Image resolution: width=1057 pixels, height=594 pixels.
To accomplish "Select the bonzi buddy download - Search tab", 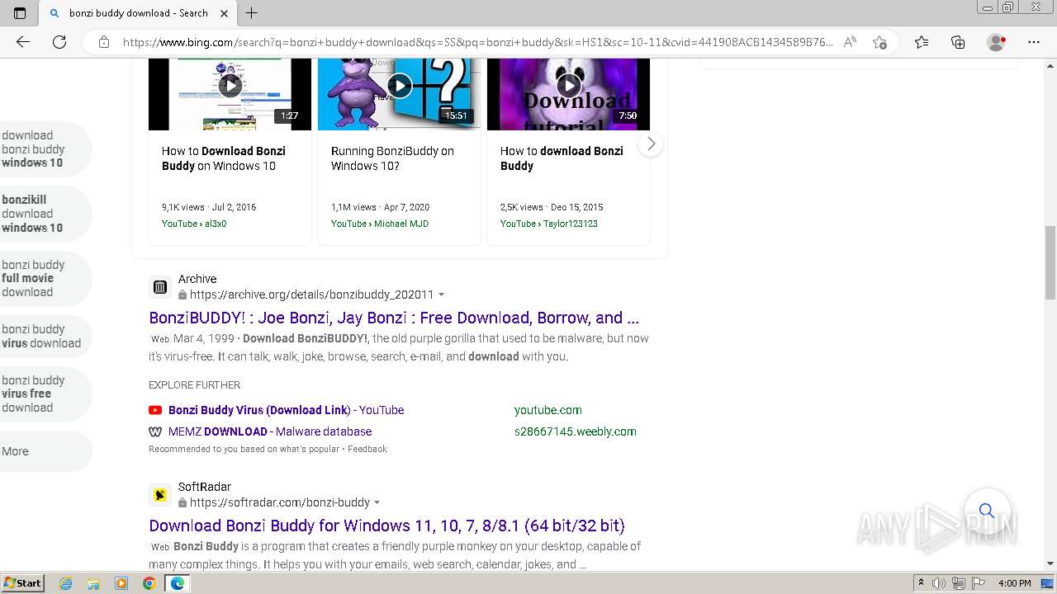I will pos(138,13).
